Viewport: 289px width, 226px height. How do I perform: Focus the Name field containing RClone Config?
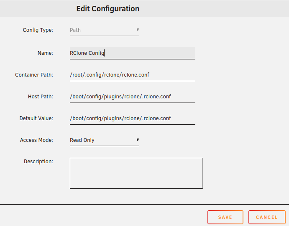coord(132,53)
